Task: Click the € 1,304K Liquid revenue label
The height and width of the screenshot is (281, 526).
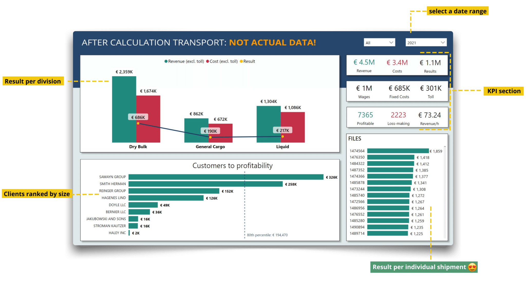Action: (x=269, y=102)
